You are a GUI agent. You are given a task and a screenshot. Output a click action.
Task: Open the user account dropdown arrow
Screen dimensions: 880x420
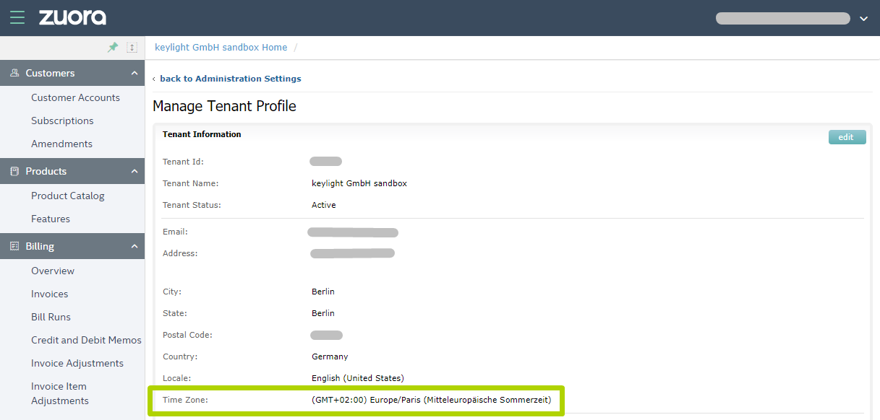(863, 19)
